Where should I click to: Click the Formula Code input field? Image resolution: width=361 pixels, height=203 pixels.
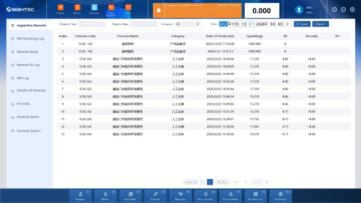click(x=91, y=24)
